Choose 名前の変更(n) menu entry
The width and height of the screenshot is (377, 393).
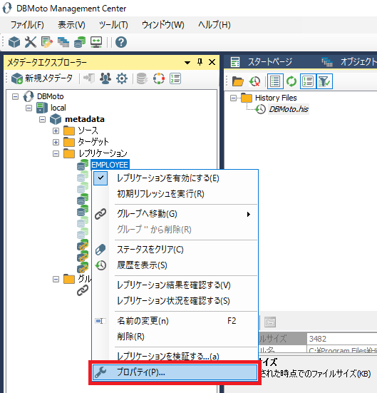(175, 321)
